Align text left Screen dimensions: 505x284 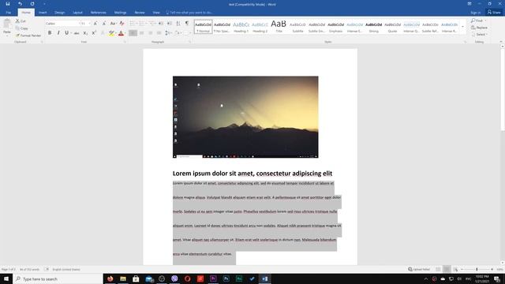(x=133, y=33)
